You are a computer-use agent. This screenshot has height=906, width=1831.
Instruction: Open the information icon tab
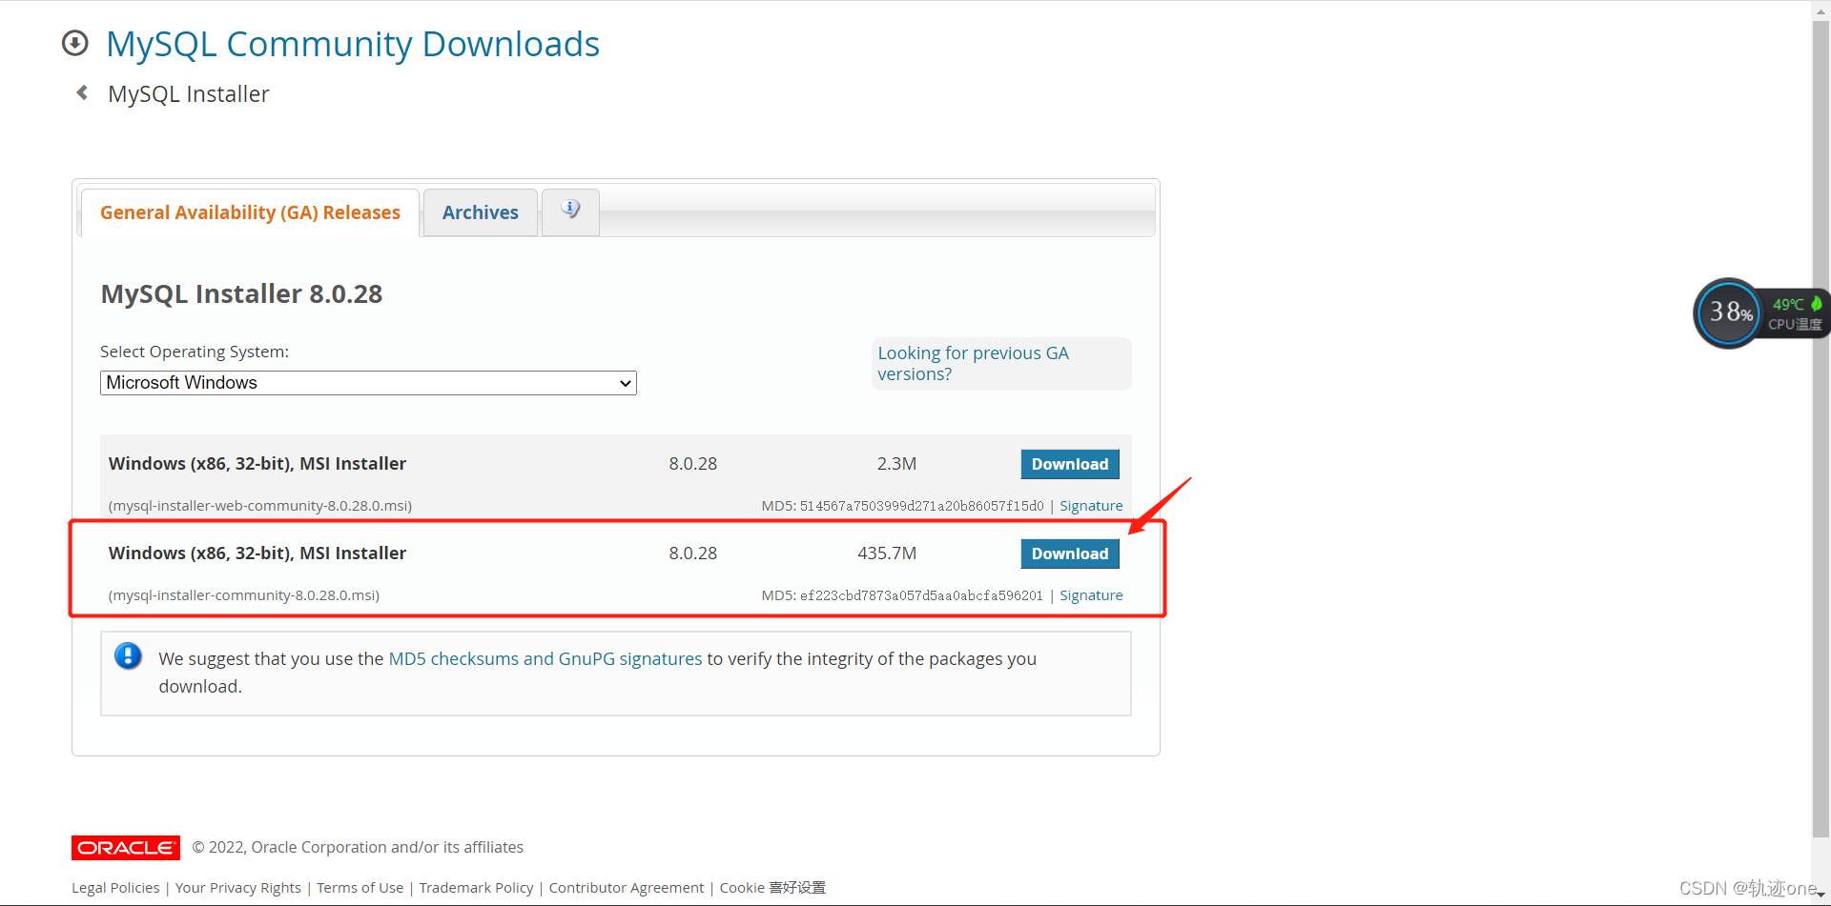(x=570, y=211)
